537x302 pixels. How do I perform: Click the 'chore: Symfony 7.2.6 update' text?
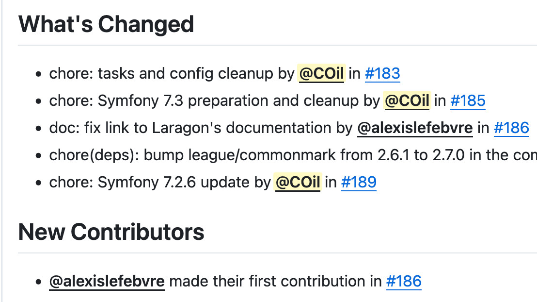coord(149,182)
